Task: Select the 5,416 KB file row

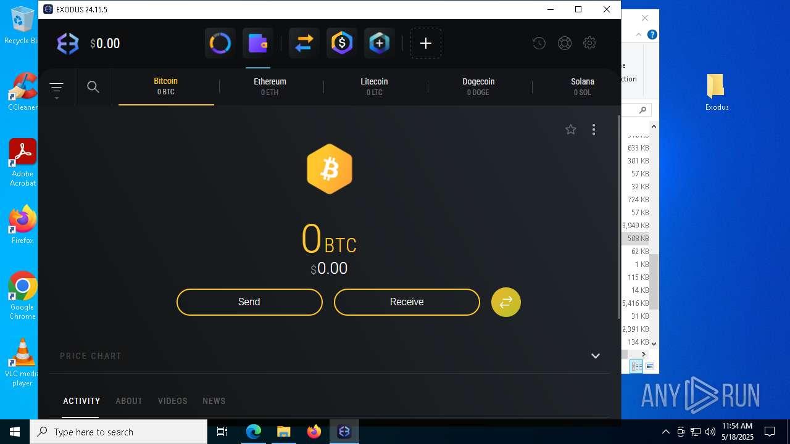Action: 636,303
